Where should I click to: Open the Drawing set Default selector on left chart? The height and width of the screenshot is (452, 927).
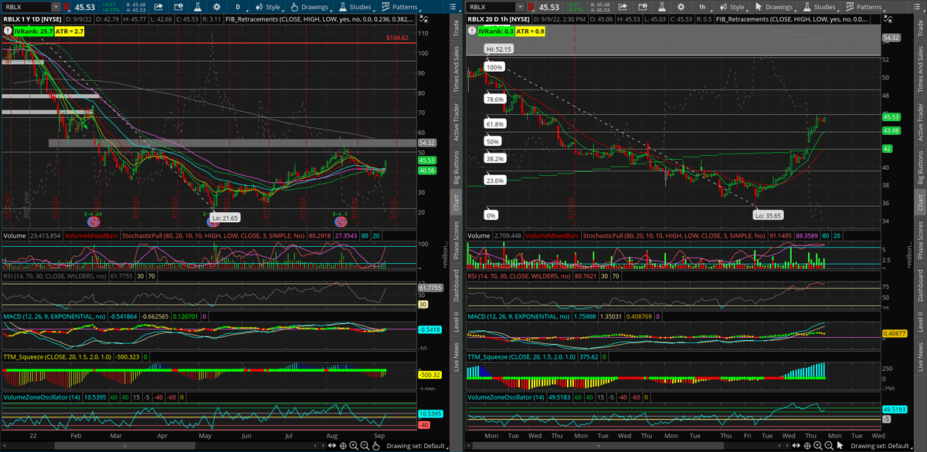417,446
